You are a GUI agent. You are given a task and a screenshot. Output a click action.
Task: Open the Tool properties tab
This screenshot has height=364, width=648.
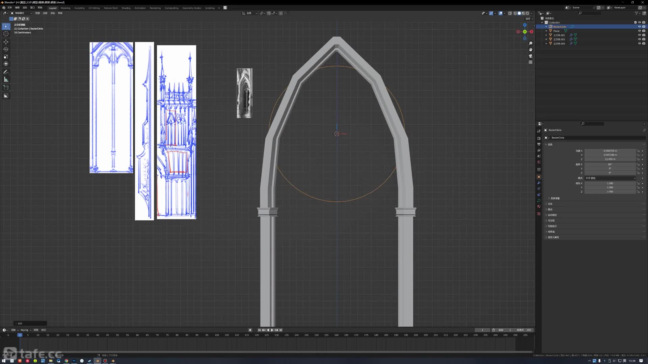click(x=539, y=131)
